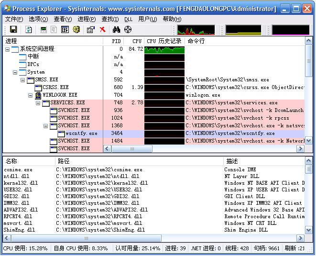The image size is (316, 256).
Task: Click the 进程: 39 status bar entry
Action: coord(175,248)
